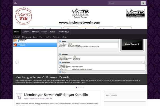This screenshot has width=160, height=106.
Task: Open the Lokasi menu item
Action: pos(53,32)
